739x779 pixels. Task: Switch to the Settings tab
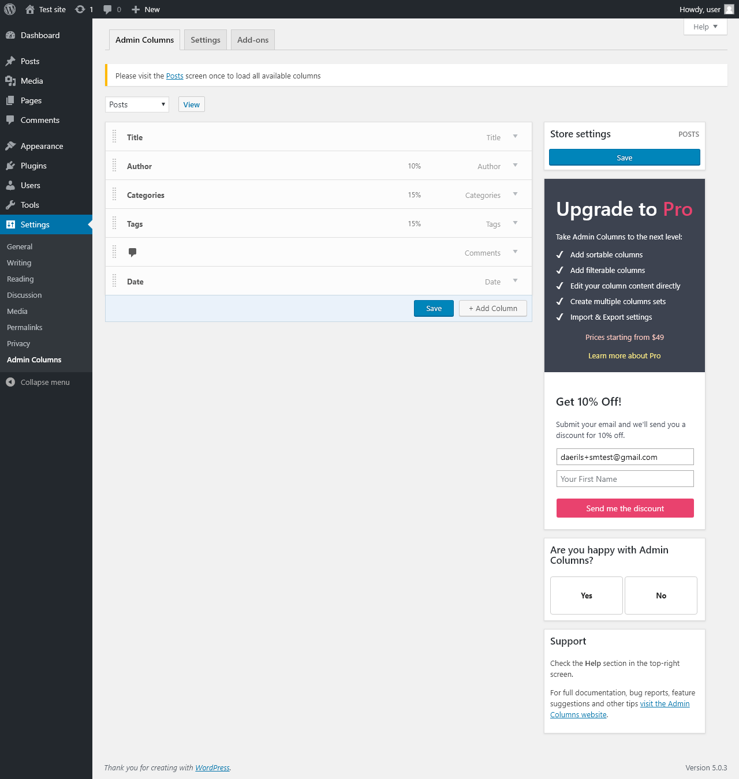206,40
